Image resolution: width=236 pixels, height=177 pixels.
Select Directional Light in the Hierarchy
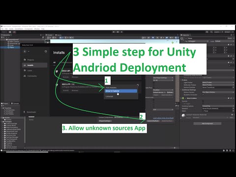(x=14, y=43)
